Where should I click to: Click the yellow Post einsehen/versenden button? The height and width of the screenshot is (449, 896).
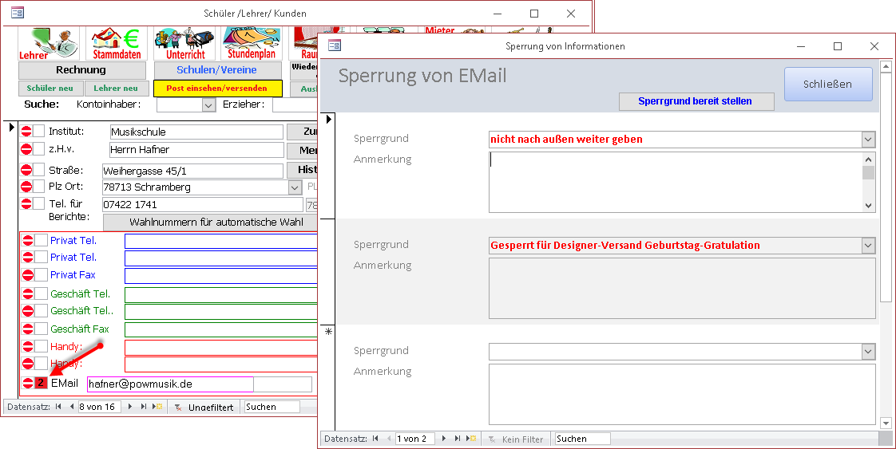[216, 89]
